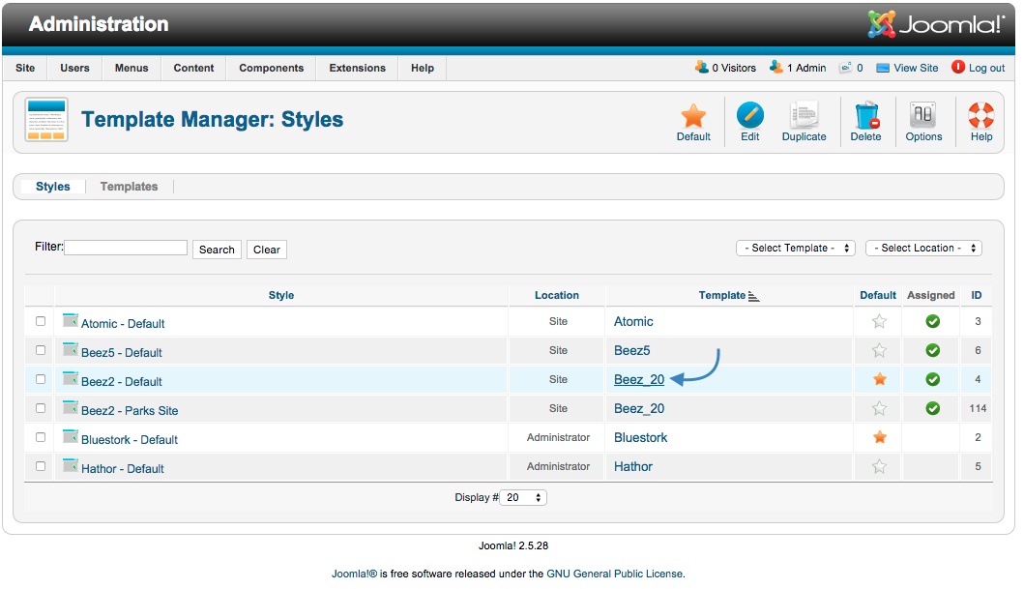Screen dimensions: 1024x589
Task: Open the Atomic template link
Action: [x=633, y=322]
